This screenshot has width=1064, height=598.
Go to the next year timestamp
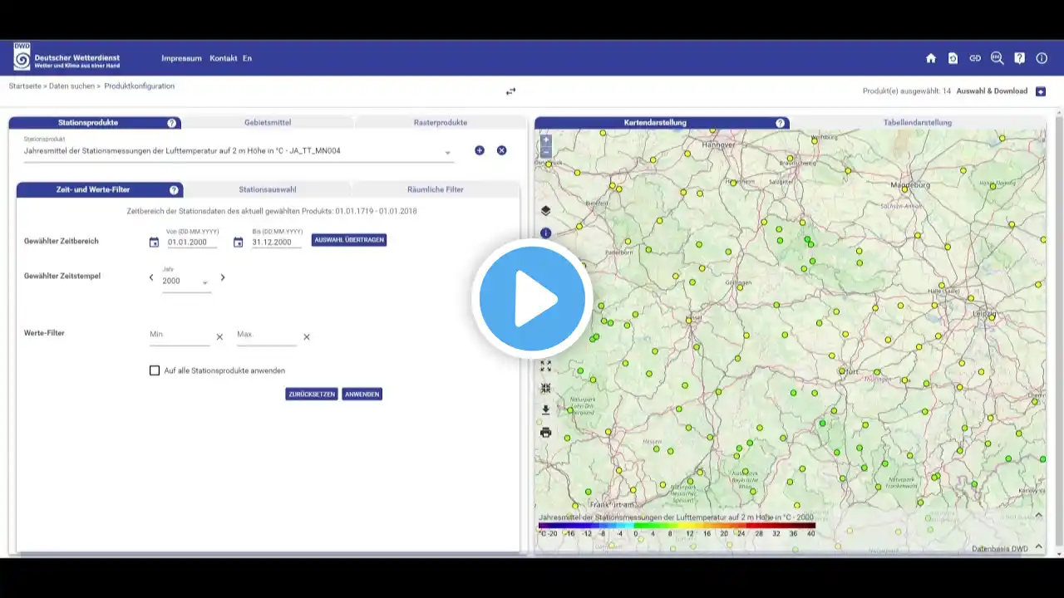tap(223, 277)
